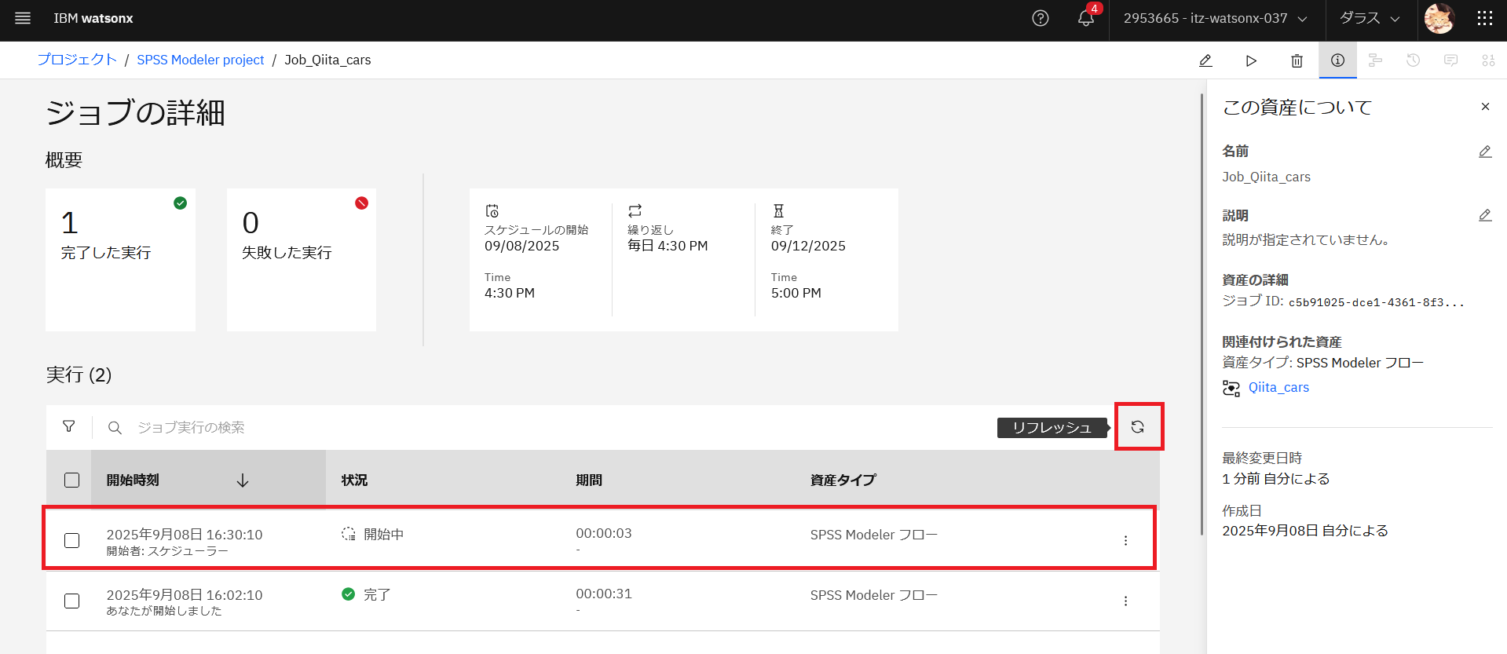Image resolution: width=1507 pixels, height=654 pixels.
Task: Open the version history icon
Action: coord(1413,60)
